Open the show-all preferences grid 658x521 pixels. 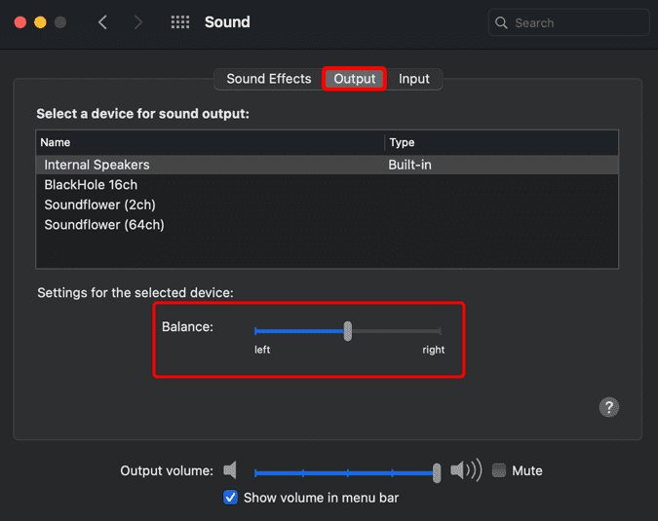tap(180, 22)
